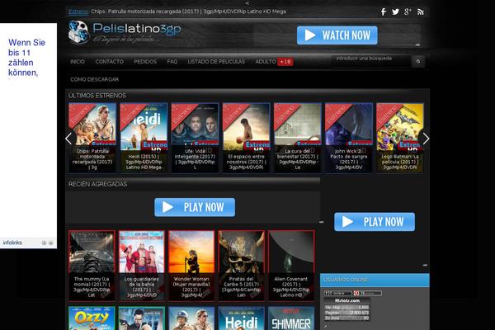Screen dimensions: 495x330
Task: Click the Histats.com counter widget
Action: tap(347, 309)
